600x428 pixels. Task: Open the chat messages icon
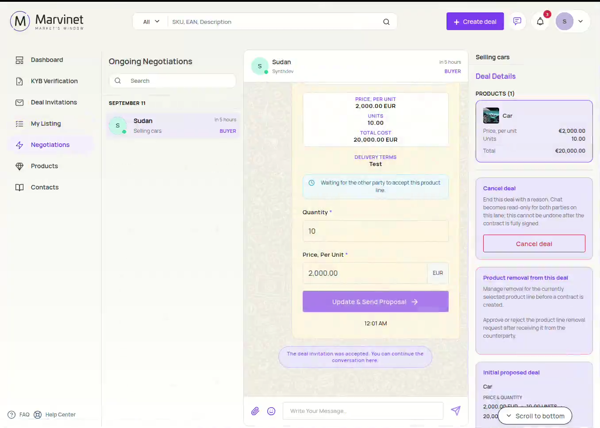pos(517,21)
